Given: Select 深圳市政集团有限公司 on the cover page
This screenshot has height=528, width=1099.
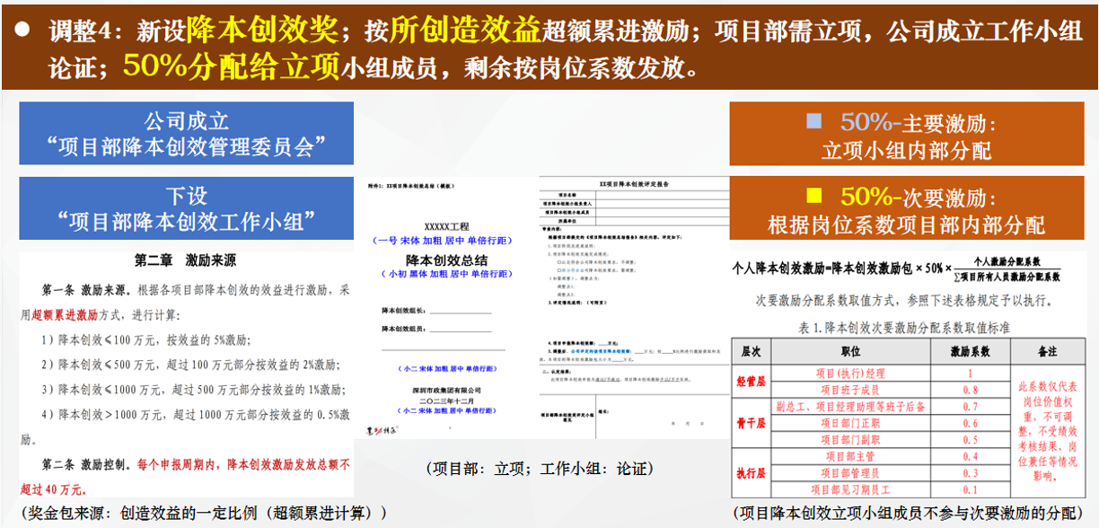Looking at the screenshot, I should tap(445, 391).
